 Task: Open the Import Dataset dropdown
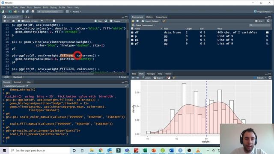151,21
